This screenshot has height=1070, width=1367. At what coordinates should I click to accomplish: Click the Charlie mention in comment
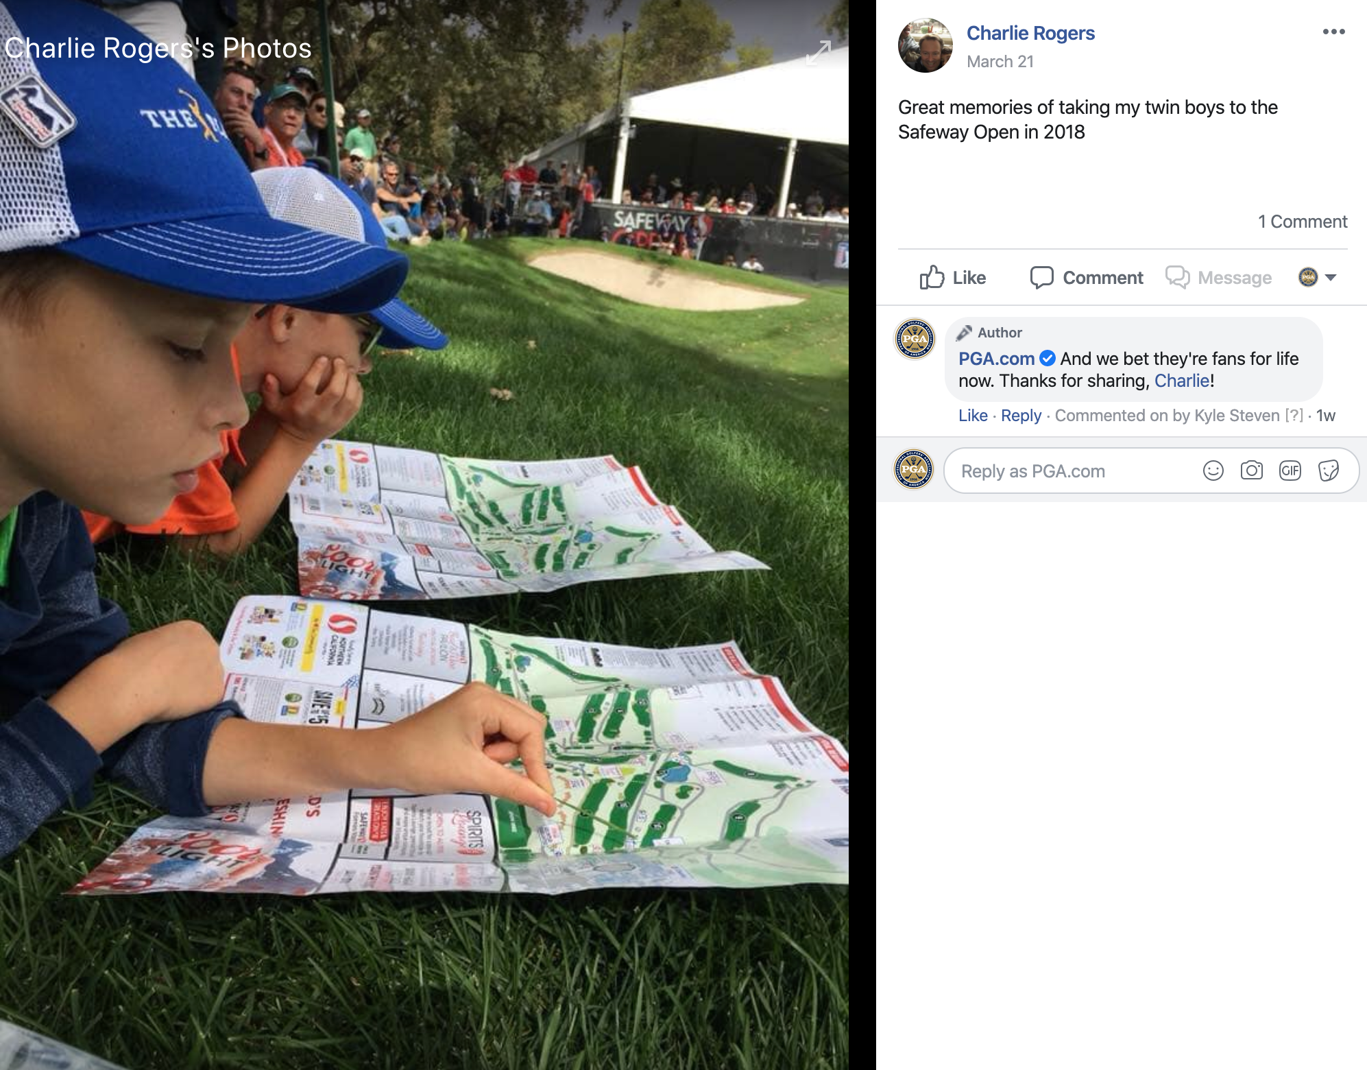click(x=1182, y=381)
